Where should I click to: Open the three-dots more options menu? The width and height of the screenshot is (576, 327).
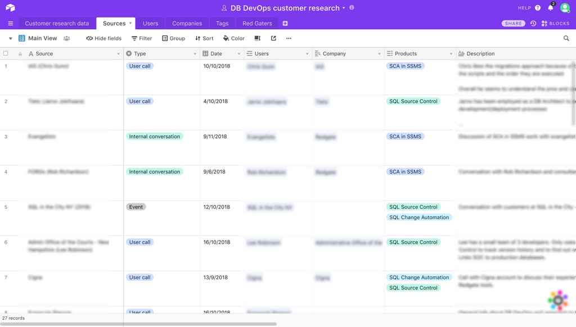[x=289, y=38]
